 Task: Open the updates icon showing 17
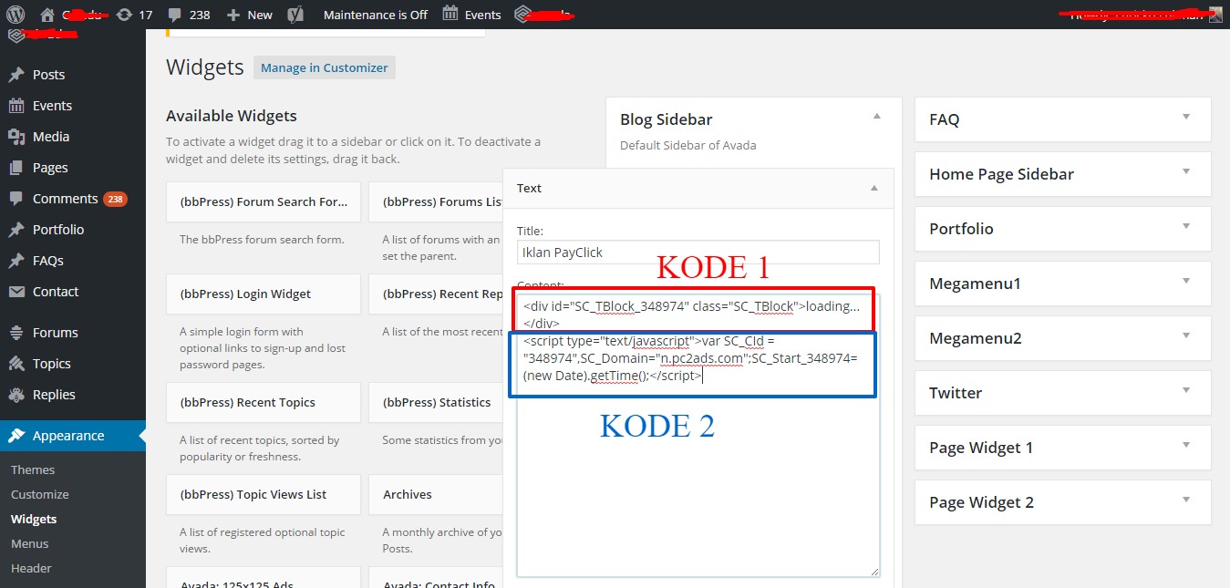coord(124,15)
